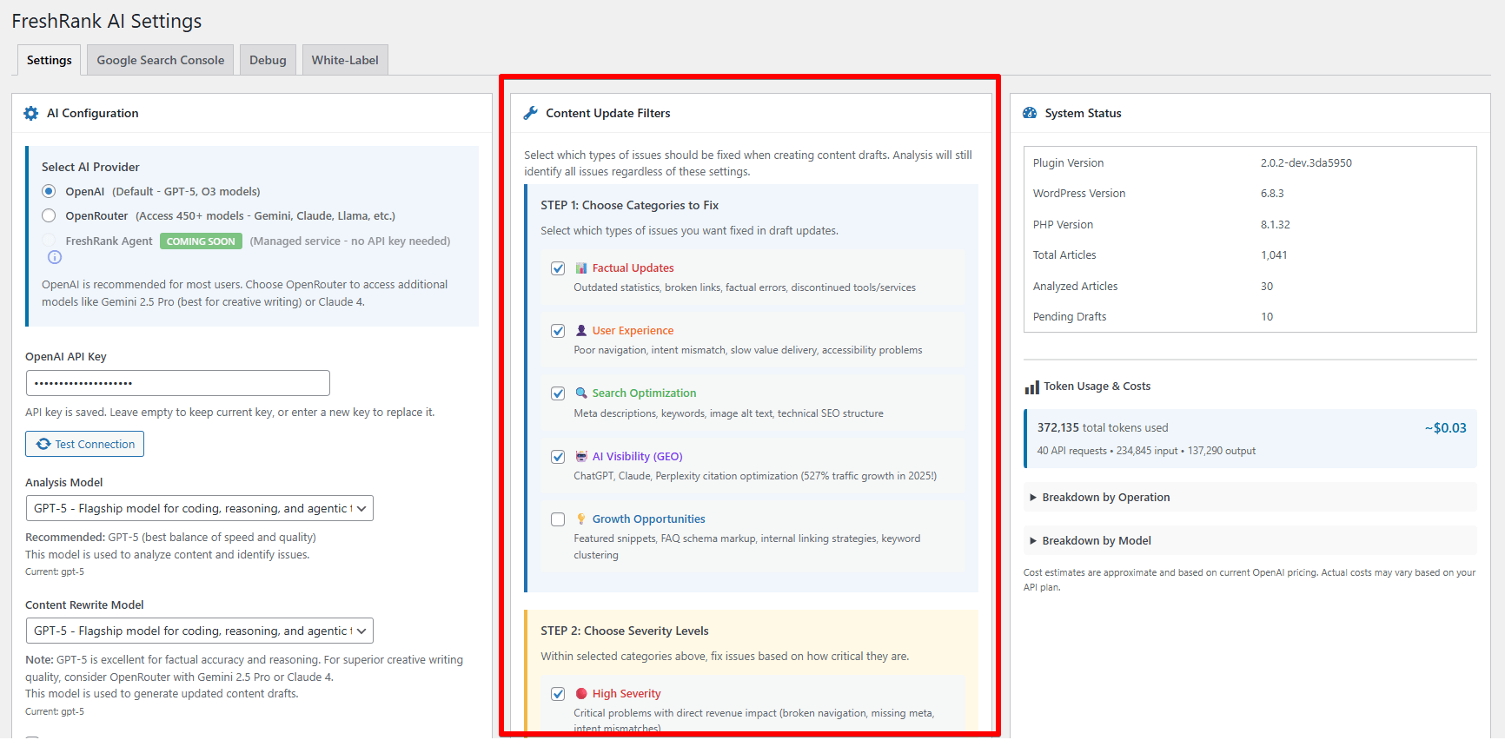Uncheck the User Experience checkbox

point(558,331)
